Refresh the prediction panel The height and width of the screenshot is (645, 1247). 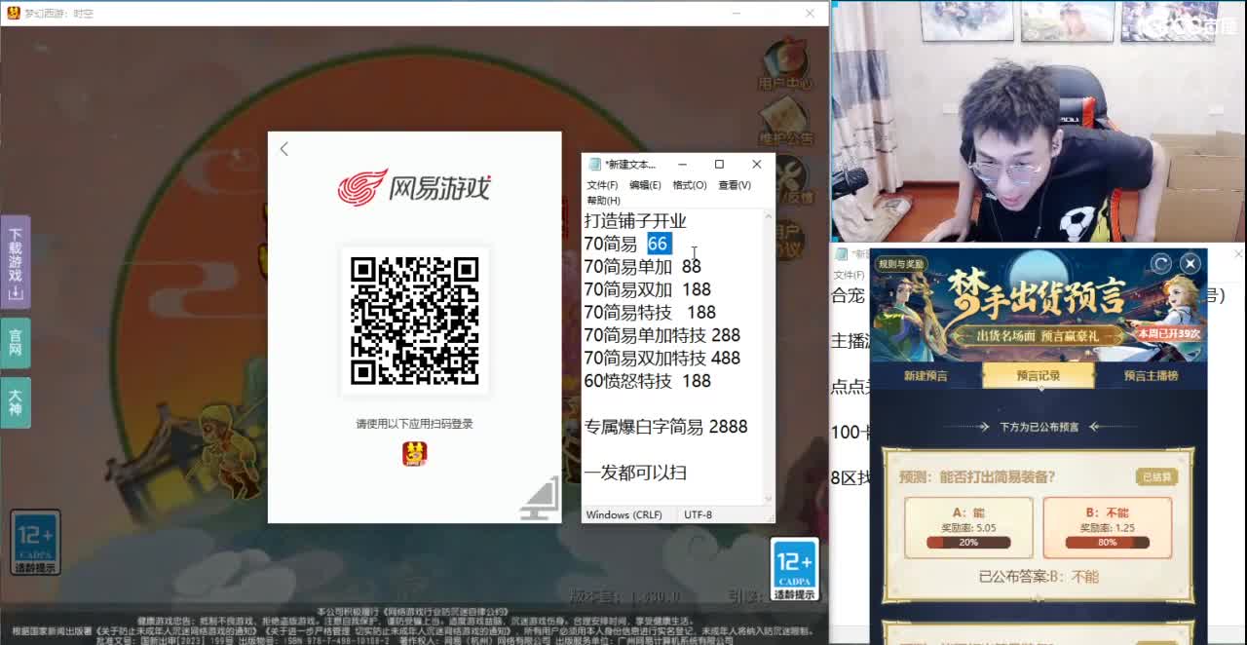[1160, 263]
